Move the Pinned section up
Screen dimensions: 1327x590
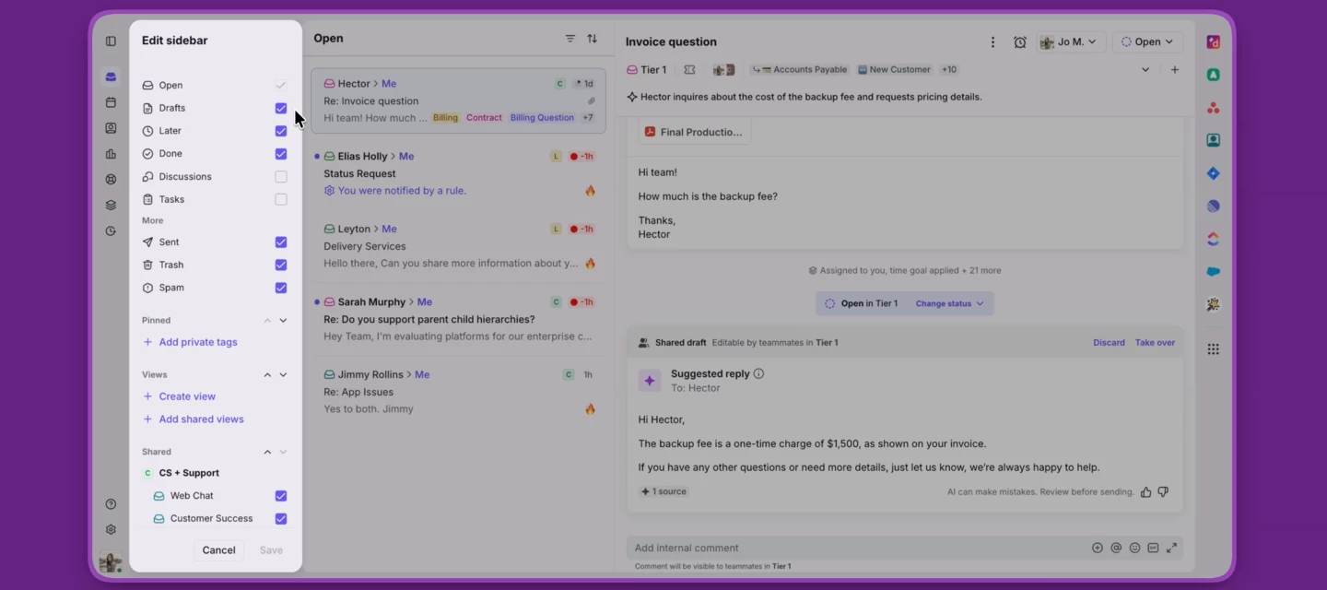click(267, 321)
